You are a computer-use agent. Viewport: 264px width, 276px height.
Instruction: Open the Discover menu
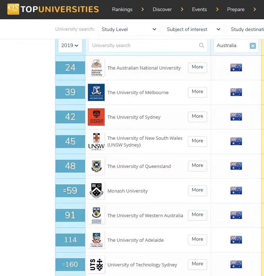162,9
